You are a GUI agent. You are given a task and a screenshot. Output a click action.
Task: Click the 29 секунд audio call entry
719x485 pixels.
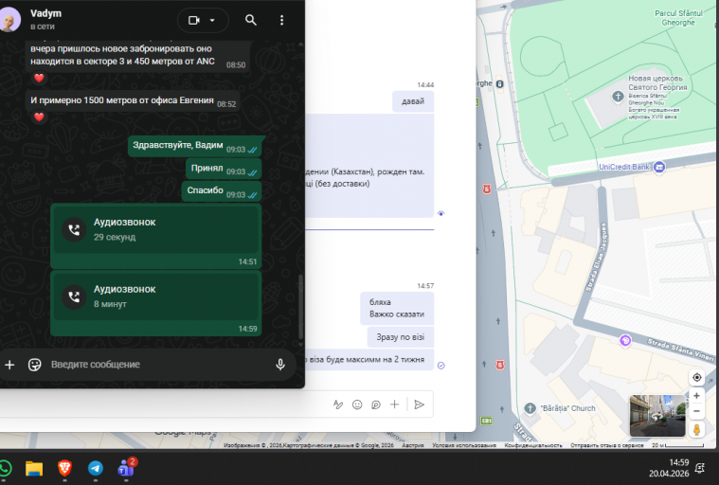coord(156,236)
